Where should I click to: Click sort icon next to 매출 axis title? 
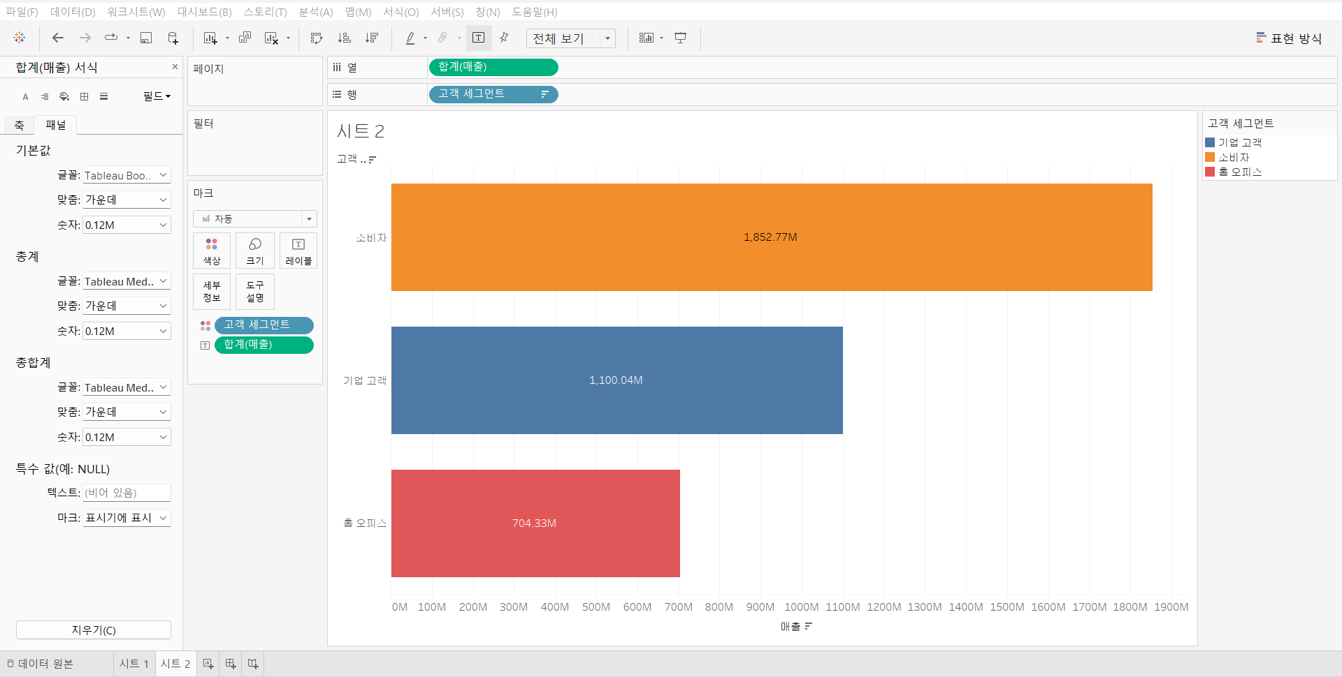(809, 627)
